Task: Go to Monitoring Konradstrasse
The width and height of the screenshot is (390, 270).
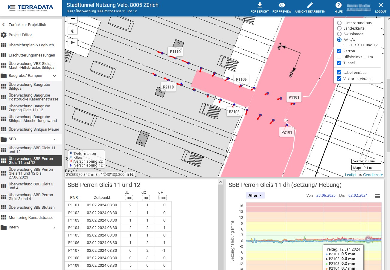Action: click(31, 217)
